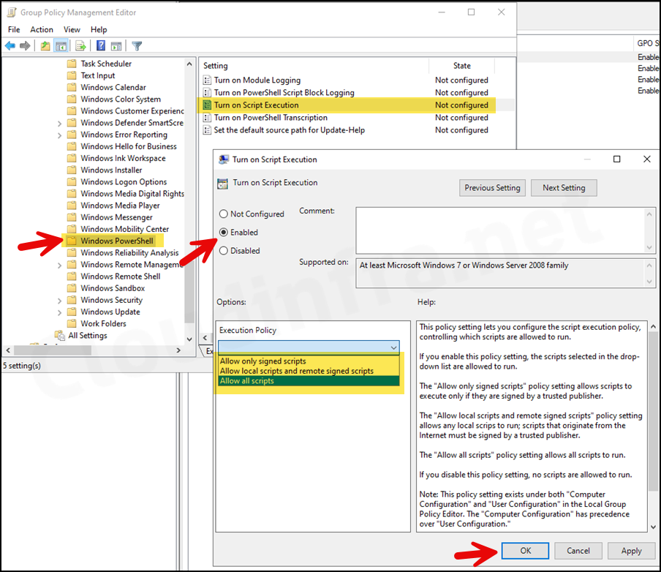Choose Allow only signed scripts option
Screen dimensions: 661x572
[309, 361]
